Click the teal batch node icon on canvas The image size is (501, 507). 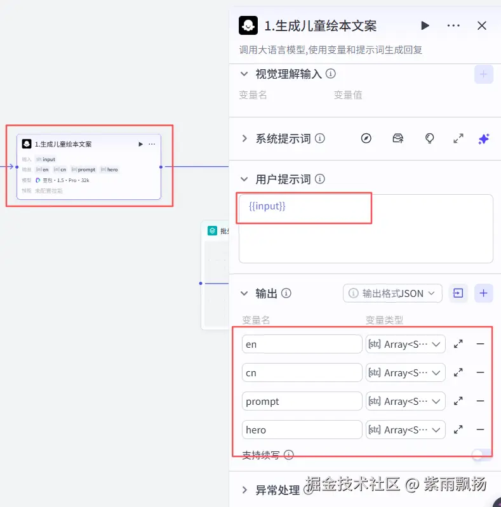[x=212, y=230]
